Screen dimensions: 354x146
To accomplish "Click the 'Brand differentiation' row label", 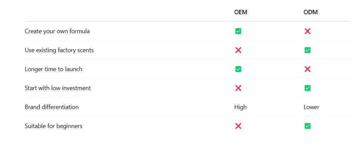I will [x=52, y=107].
